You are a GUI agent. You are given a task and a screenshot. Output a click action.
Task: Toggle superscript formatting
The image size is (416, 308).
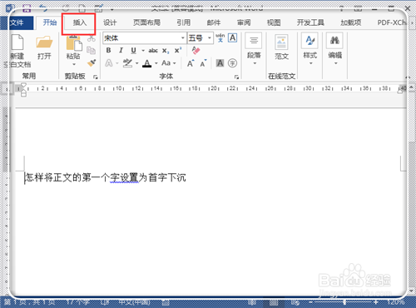pos(178,50)
